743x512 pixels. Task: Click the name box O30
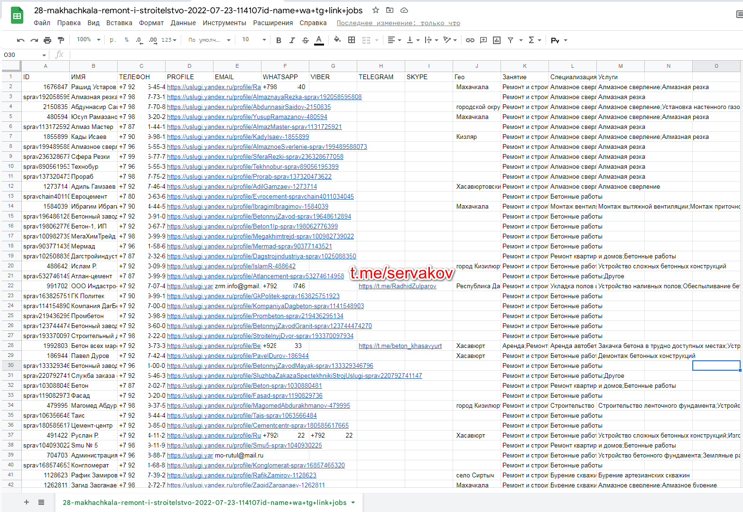(x=25, y=55)
